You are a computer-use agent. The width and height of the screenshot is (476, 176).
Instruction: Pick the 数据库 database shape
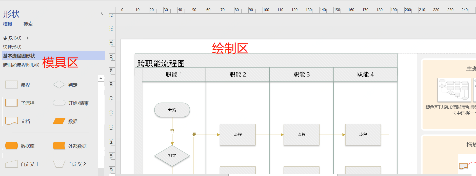pyautogui.click(x=11, y=146)
